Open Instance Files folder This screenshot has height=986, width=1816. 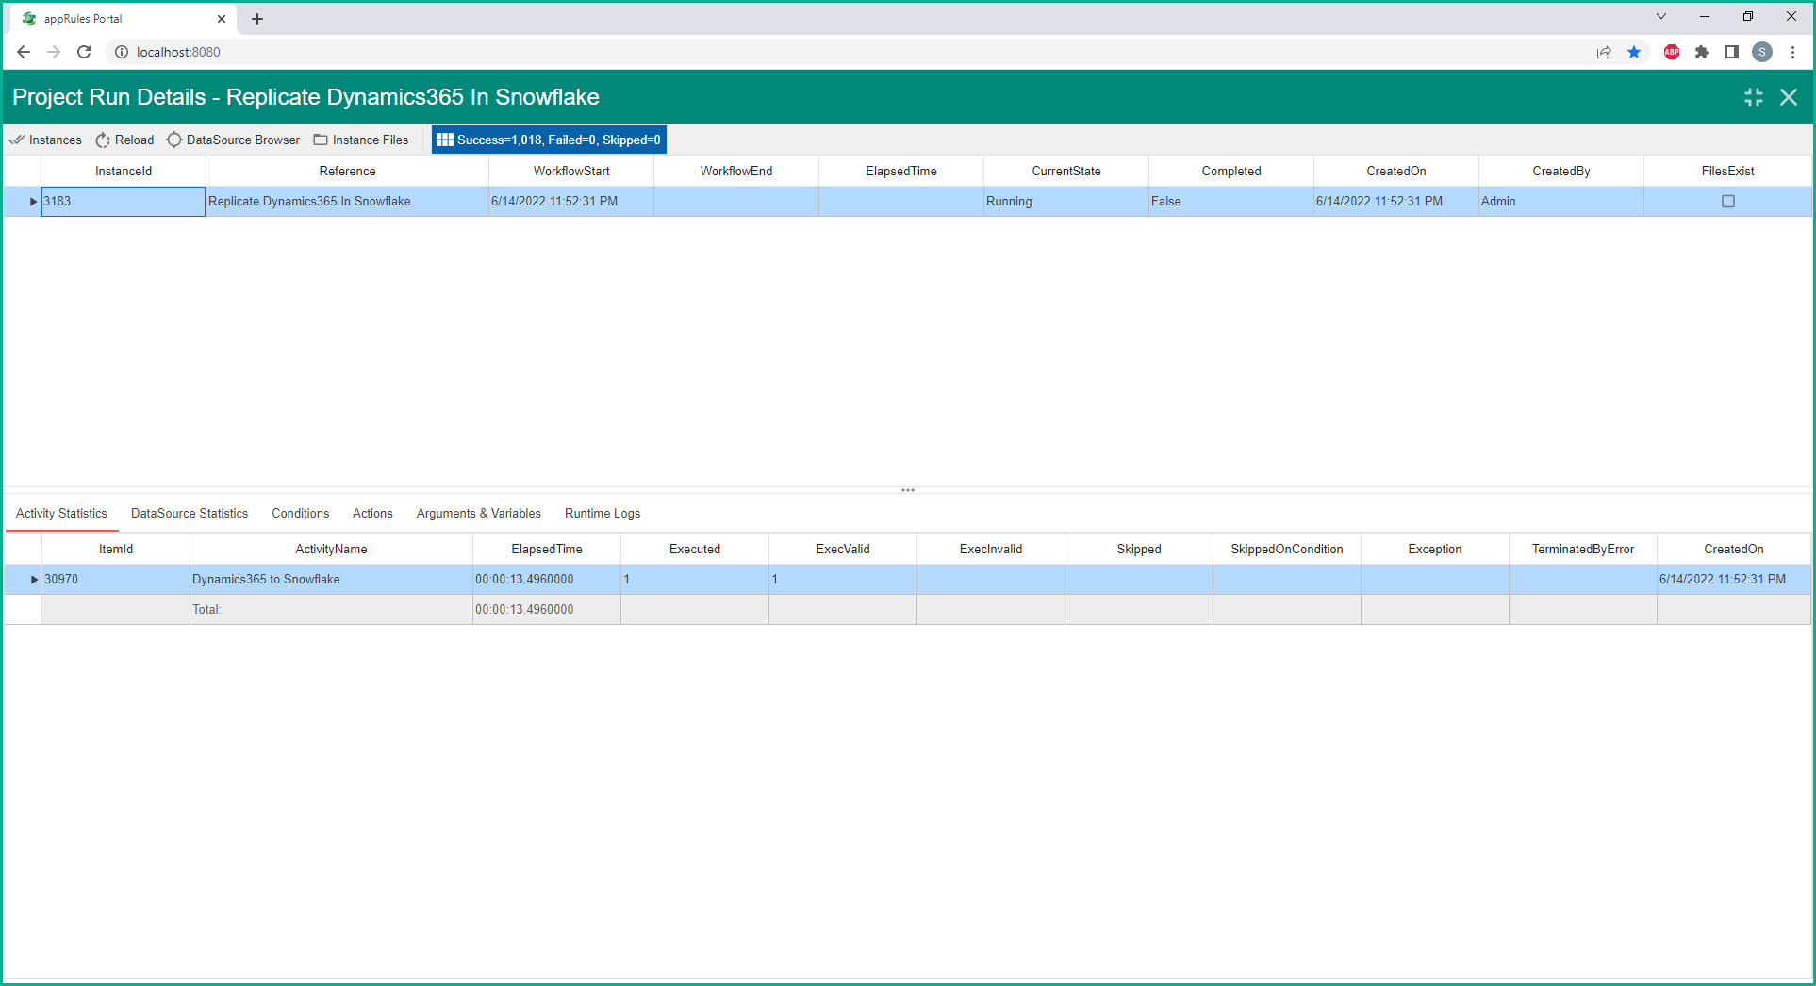(x=361, y=140)
